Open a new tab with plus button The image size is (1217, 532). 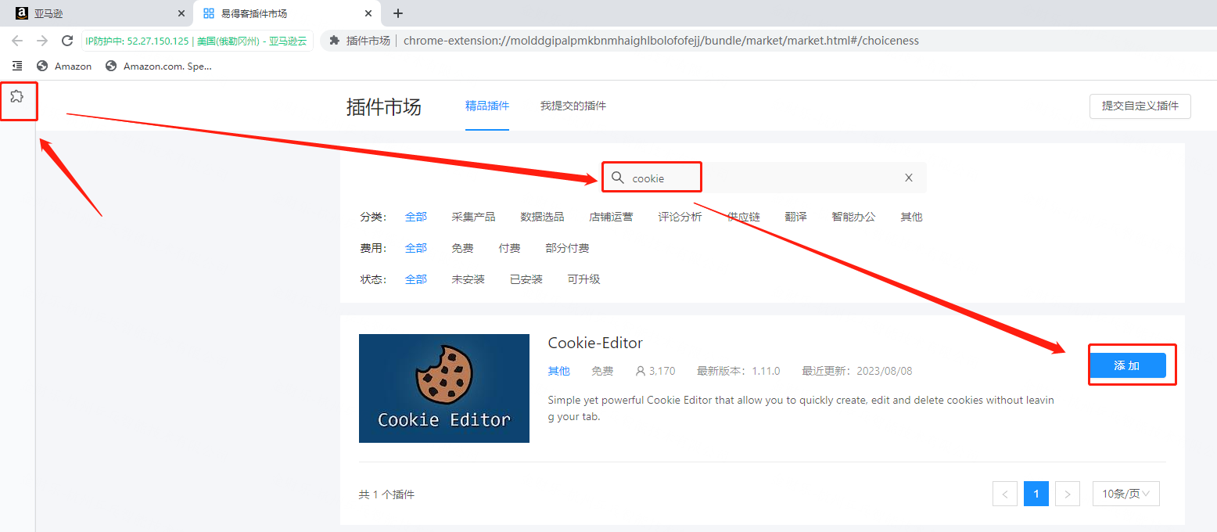tap(398, 13)
